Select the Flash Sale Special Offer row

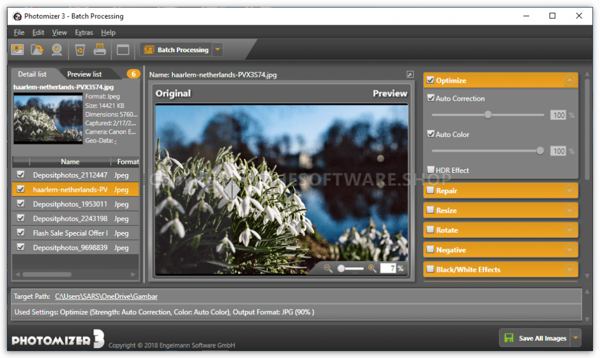click(76, 233)
